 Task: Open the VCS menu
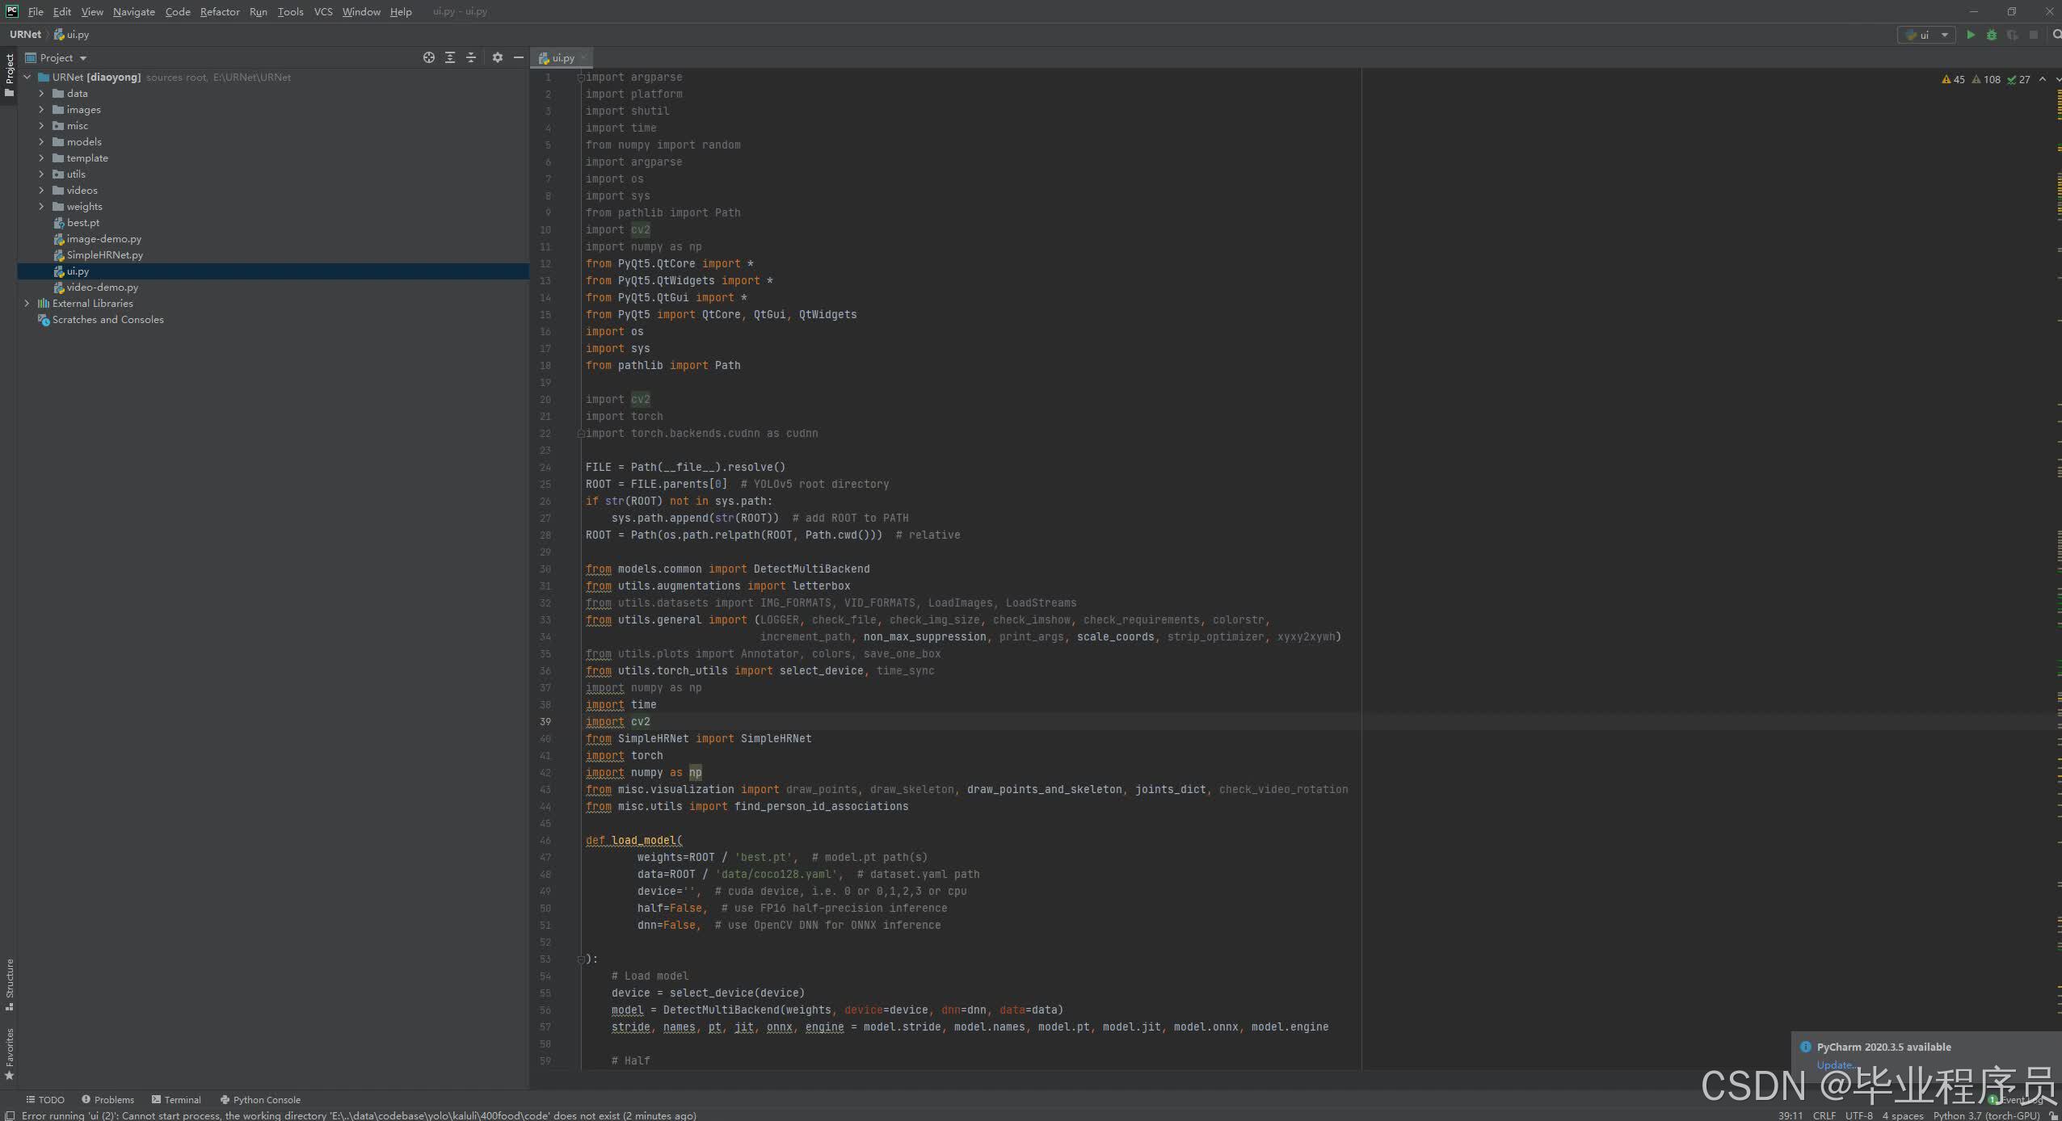323,11
